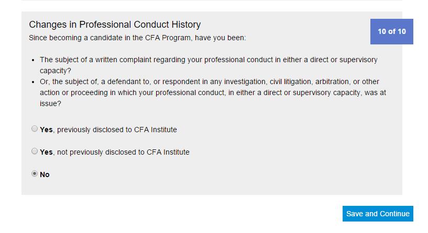428x233 pixels.
Task: Click the first bullet point marker
Action: (34, 60)
